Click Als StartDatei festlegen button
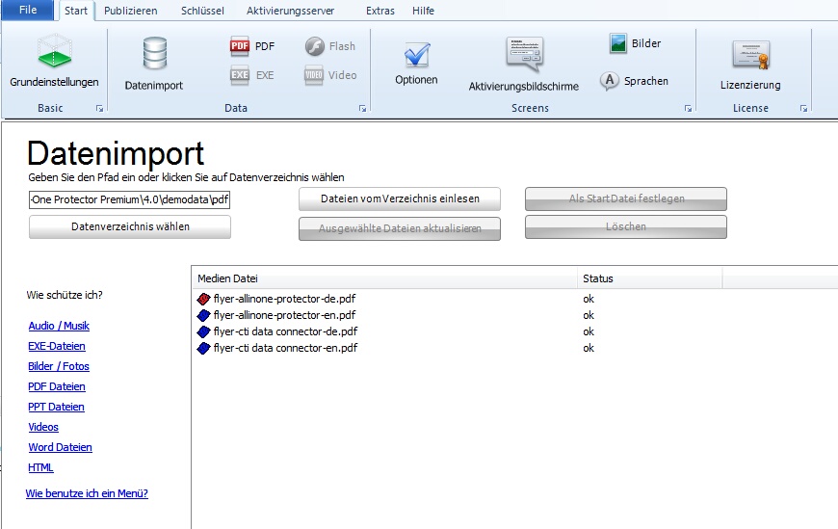Image resolution: width=838 pixels, height=529 pixels. pyautogui.click(x=626, y=198)
